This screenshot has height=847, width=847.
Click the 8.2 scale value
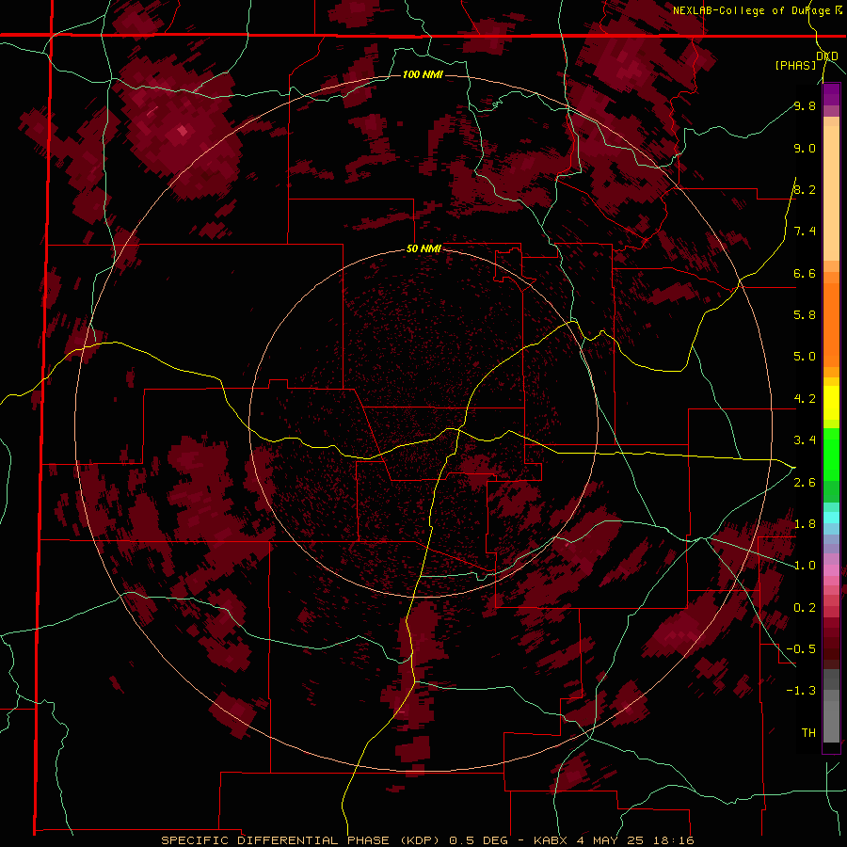pyautogui.click(x=805, y=189)
